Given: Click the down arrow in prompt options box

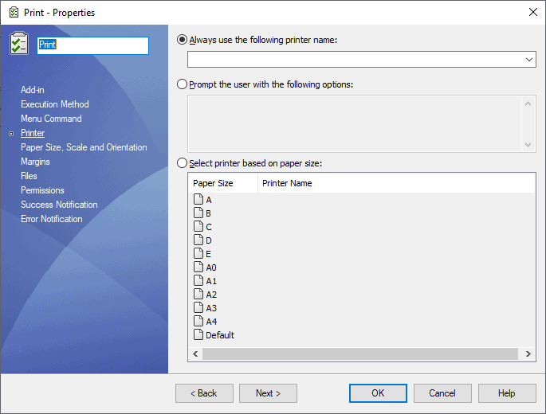Looking at the screenshot, I should point(528,144).
